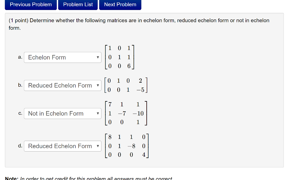Click the label a beside the first matrix

point(19,57)
